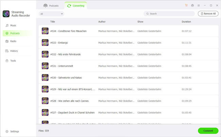Click the Tools sidebar icon
This screenshot has width=221, height=137.
7,61
